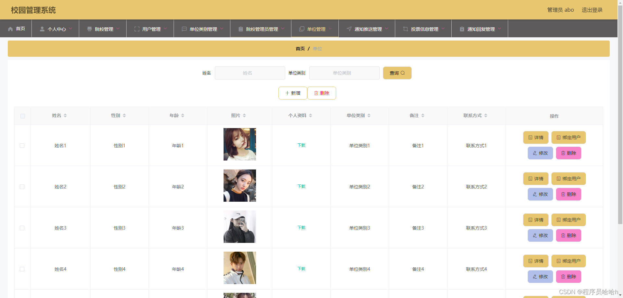
Task: Sort by 联系方式 column using the sort arrows
Action: [x=486, y=115]
